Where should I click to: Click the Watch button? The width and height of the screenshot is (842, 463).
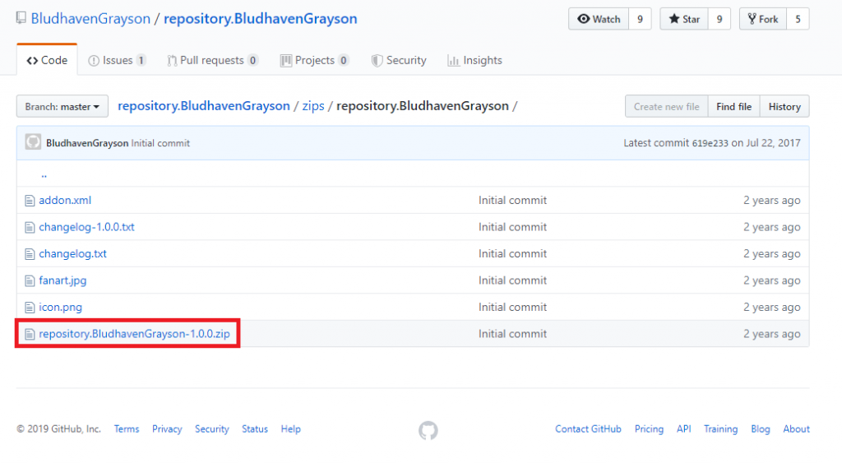click(599, 19)
